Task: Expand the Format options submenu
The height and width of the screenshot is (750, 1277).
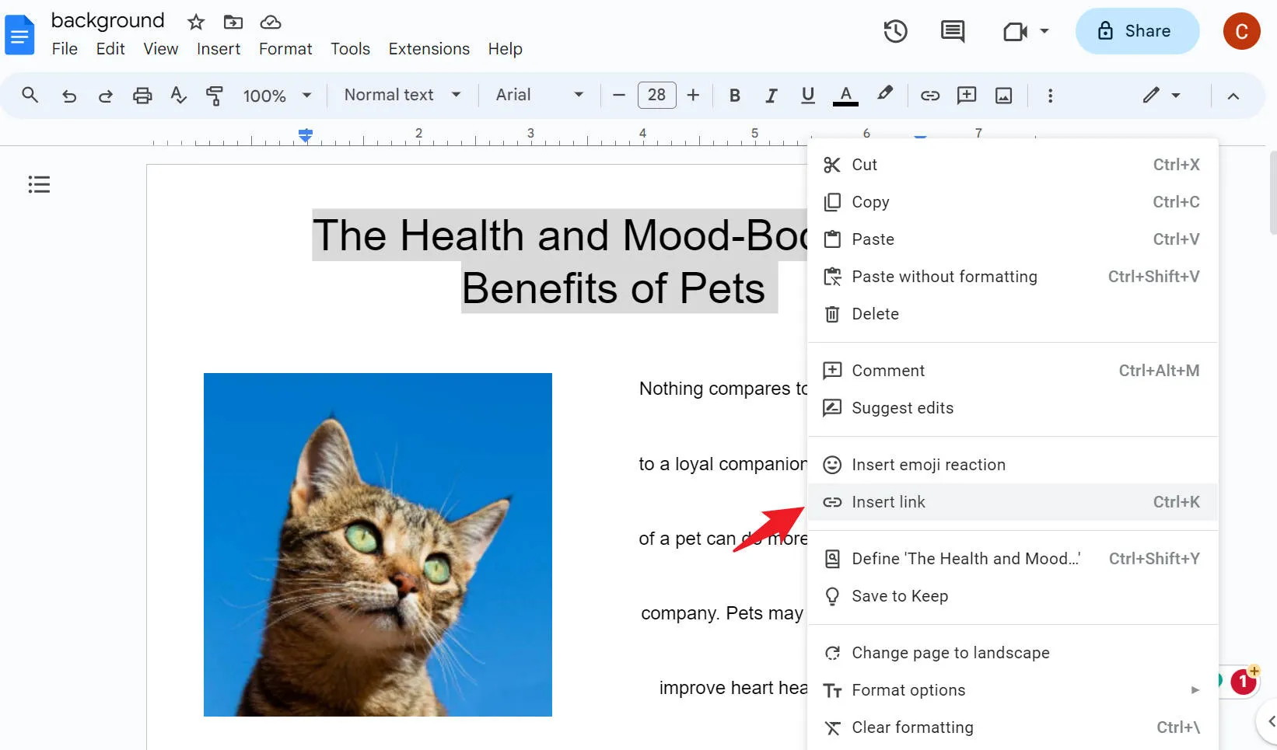Action: click(908, 689)
